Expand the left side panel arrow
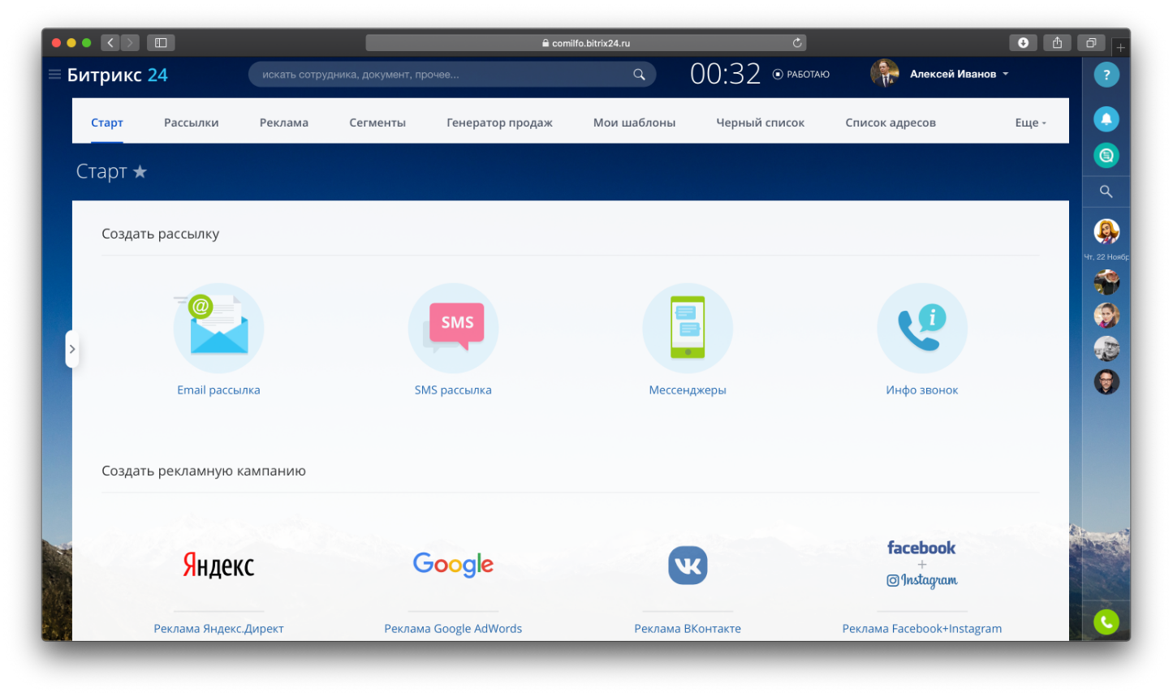Image resolution: width=1173 pixels, height=697 pixels. click(72, 349)
